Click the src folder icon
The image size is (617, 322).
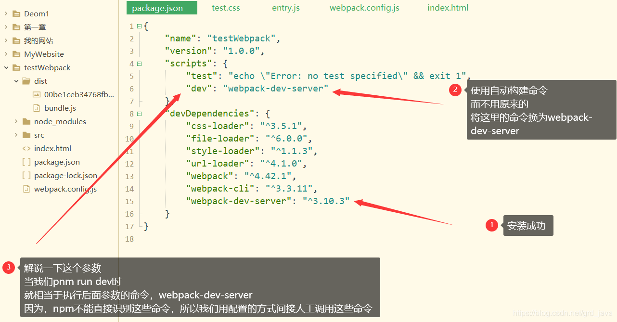point(26,135)
